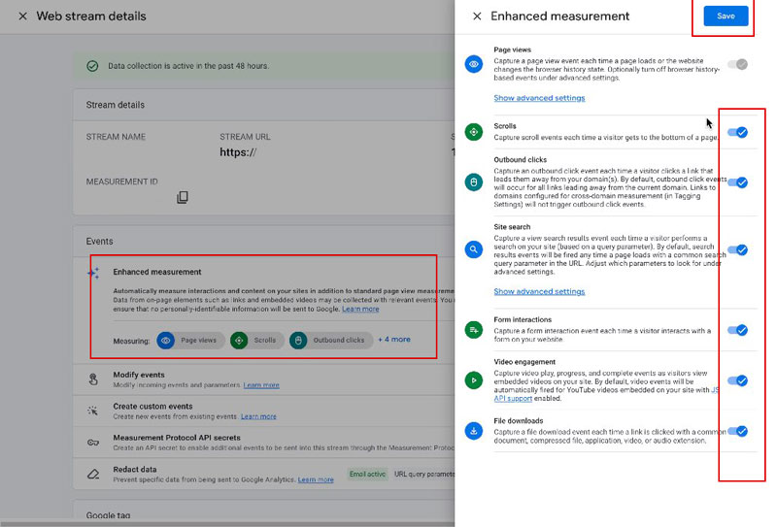The image size is (777, 527).
Task: Click the Outbound clicks mouse icon in panel
Action: 474,182
